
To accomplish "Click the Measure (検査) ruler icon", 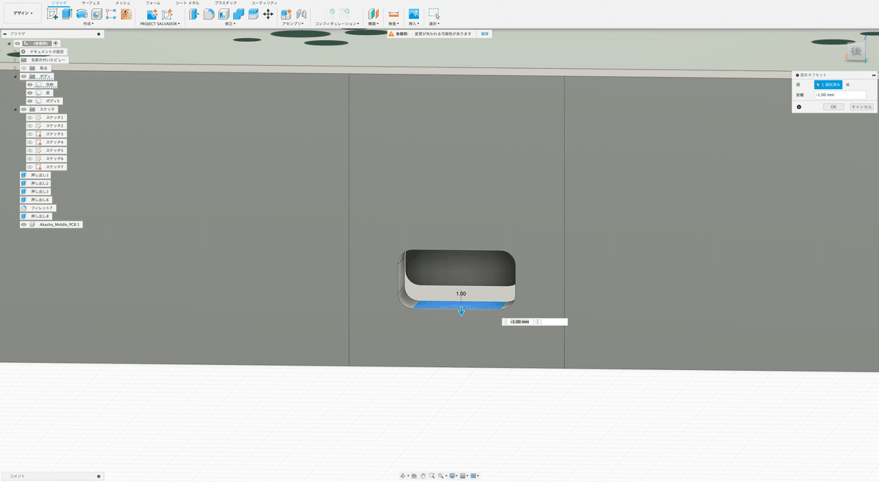I will click(x=393, y=14).
